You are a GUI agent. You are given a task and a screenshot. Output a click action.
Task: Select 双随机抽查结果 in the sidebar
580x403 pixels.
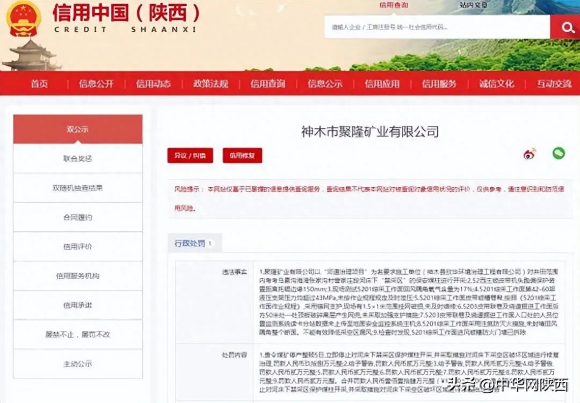tap(78, 188)
